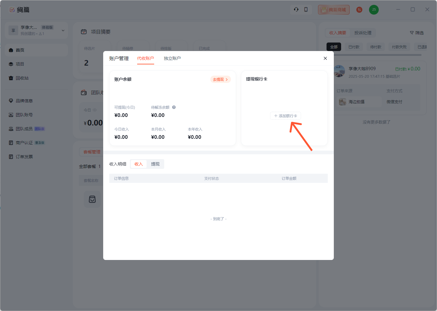This screenshot has width=437, height=311.
Task: Open the green user avatar
Action: tap(374, 10)
